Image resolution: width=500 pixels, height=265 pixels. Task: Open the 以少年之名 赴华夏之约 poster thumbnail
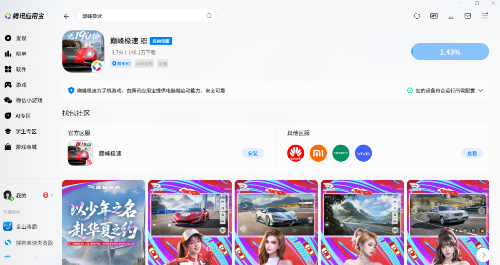pyautogui.click(x=104, y=222)
